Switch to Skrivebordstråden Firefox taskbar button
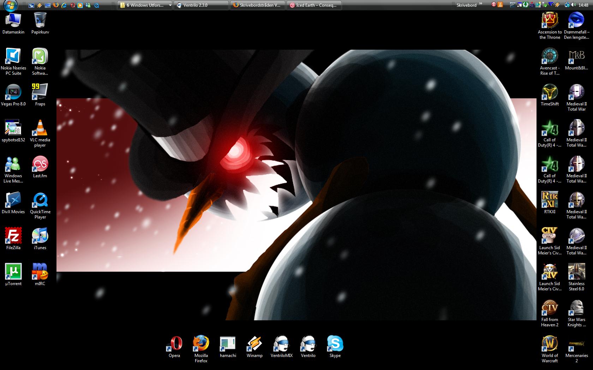Image resolution: width=593 pixels, height=370 pixels. 258,5
